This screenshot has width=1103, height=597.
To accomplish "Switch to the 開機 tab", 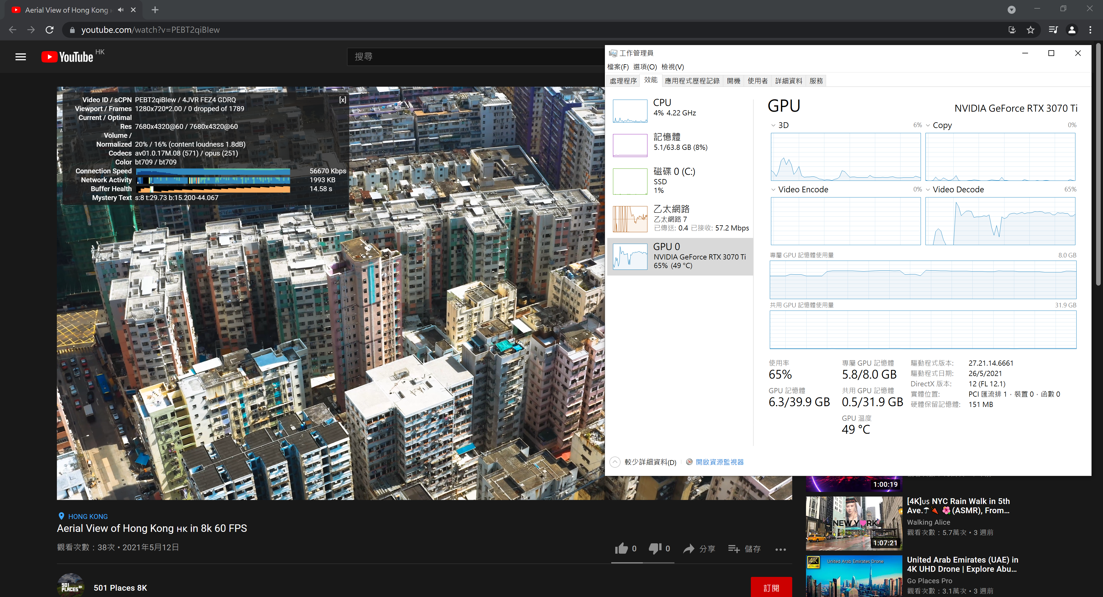I will tap(734, 81).
